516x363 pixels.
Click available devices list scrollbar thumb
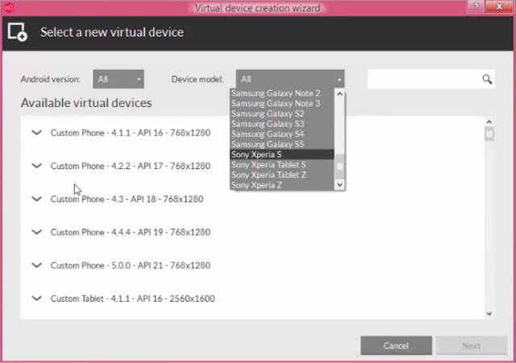coord(489,134)
